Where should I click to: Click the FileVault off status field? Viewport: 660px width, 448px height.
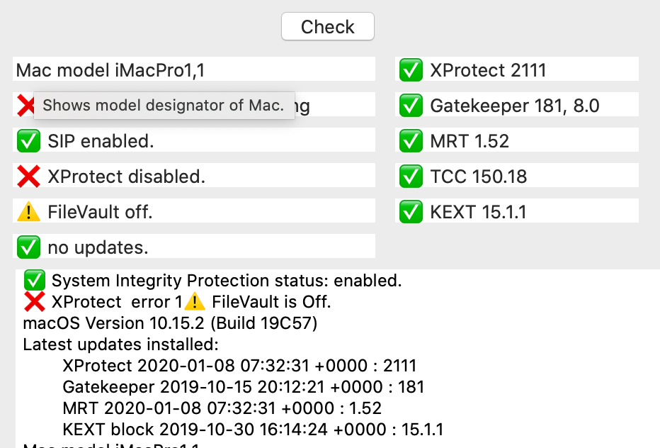click(193, 212)
